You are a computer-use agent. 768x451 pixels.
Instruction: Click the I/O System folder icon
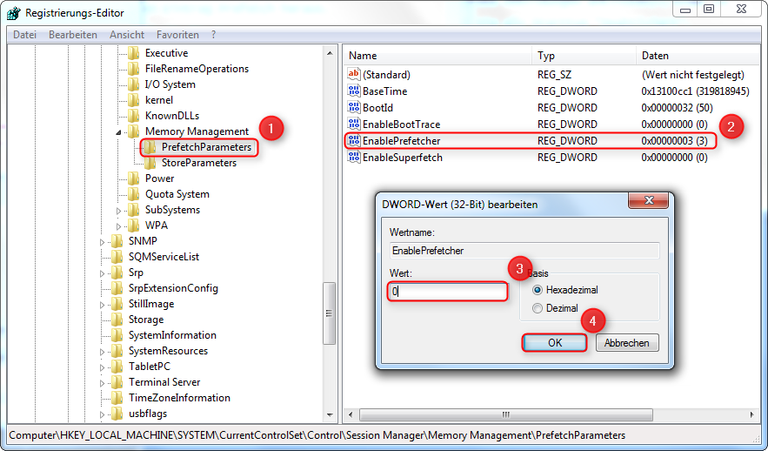(x=133, y=84)
